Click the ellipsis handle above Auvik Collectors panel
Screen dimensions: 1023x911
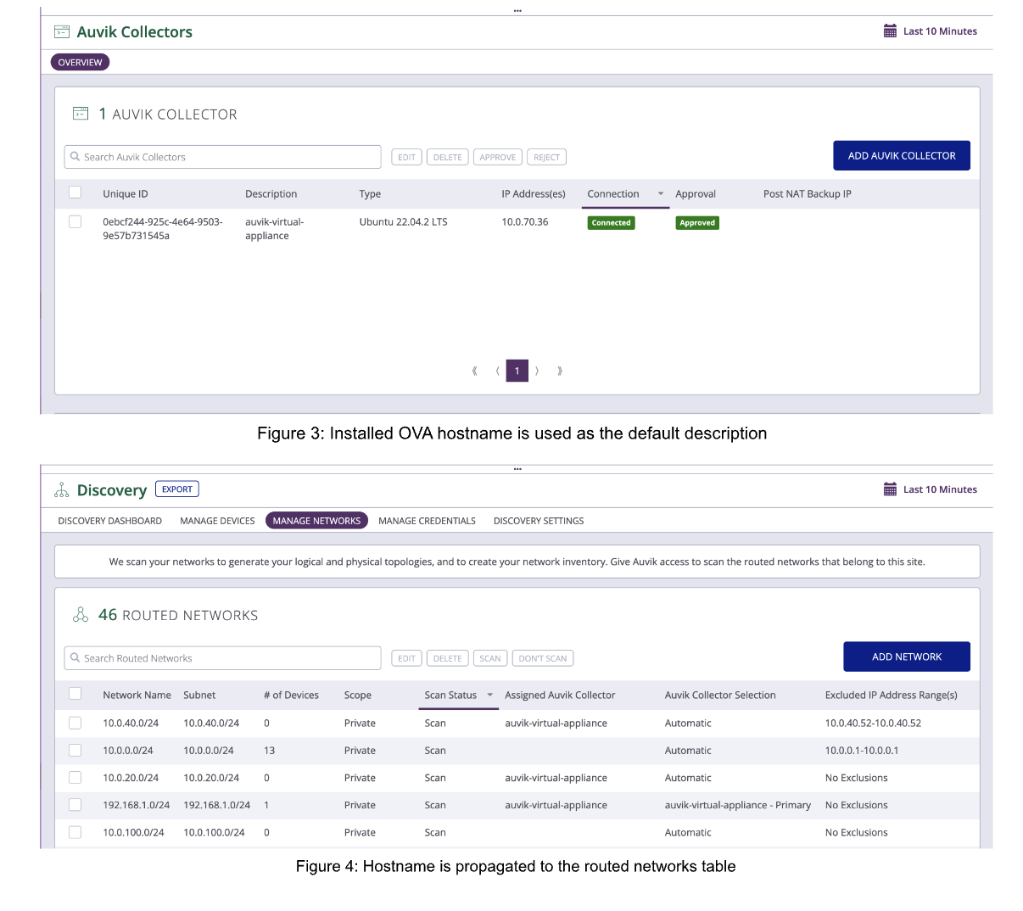point(517,11)
